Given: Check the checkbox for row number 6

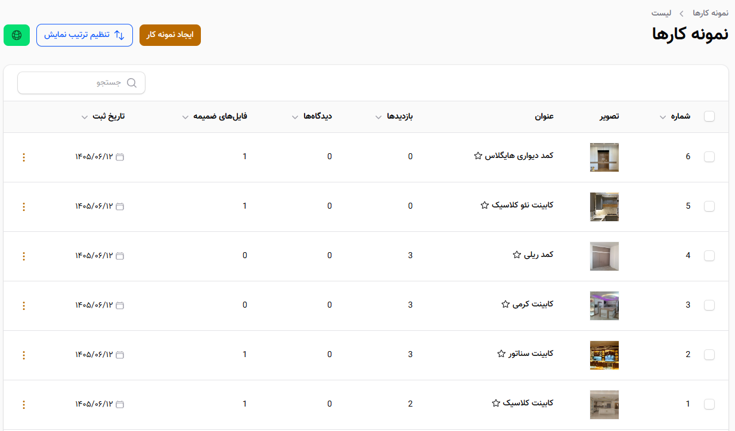Looking at the screenshot, I should pyautogui.click(x=709, y=157).
